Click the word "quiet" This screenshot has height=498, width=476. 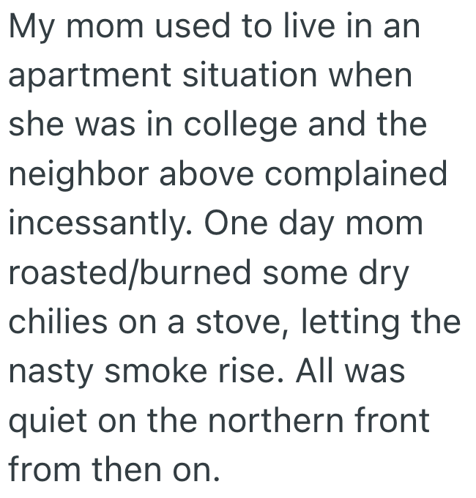[x=50, y=420]
